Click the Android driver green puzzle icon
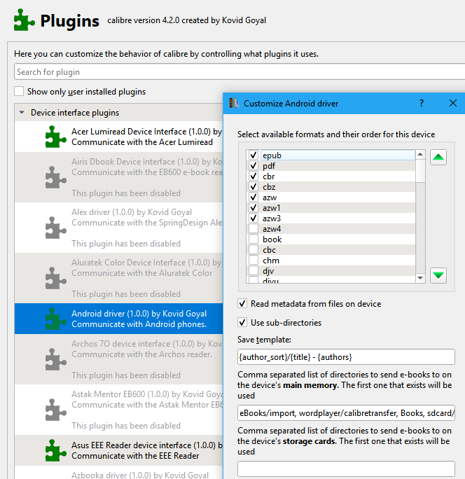 55,319
